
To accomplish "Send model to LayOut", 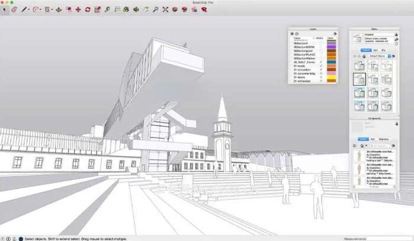I will point(195,10).
